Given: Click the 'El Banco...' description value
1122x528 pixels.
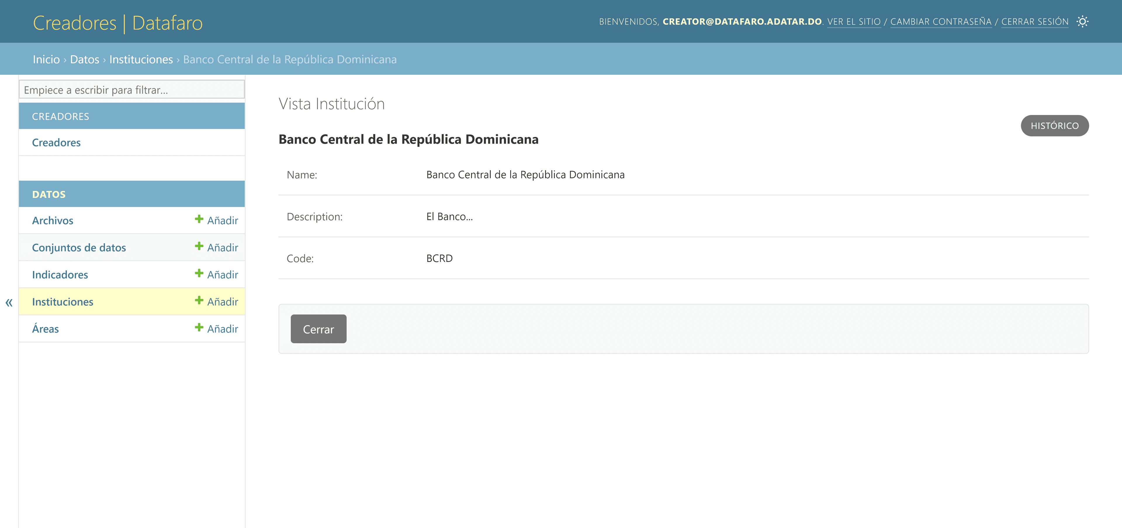Looking at the screenshot, I should click(449, 216).
